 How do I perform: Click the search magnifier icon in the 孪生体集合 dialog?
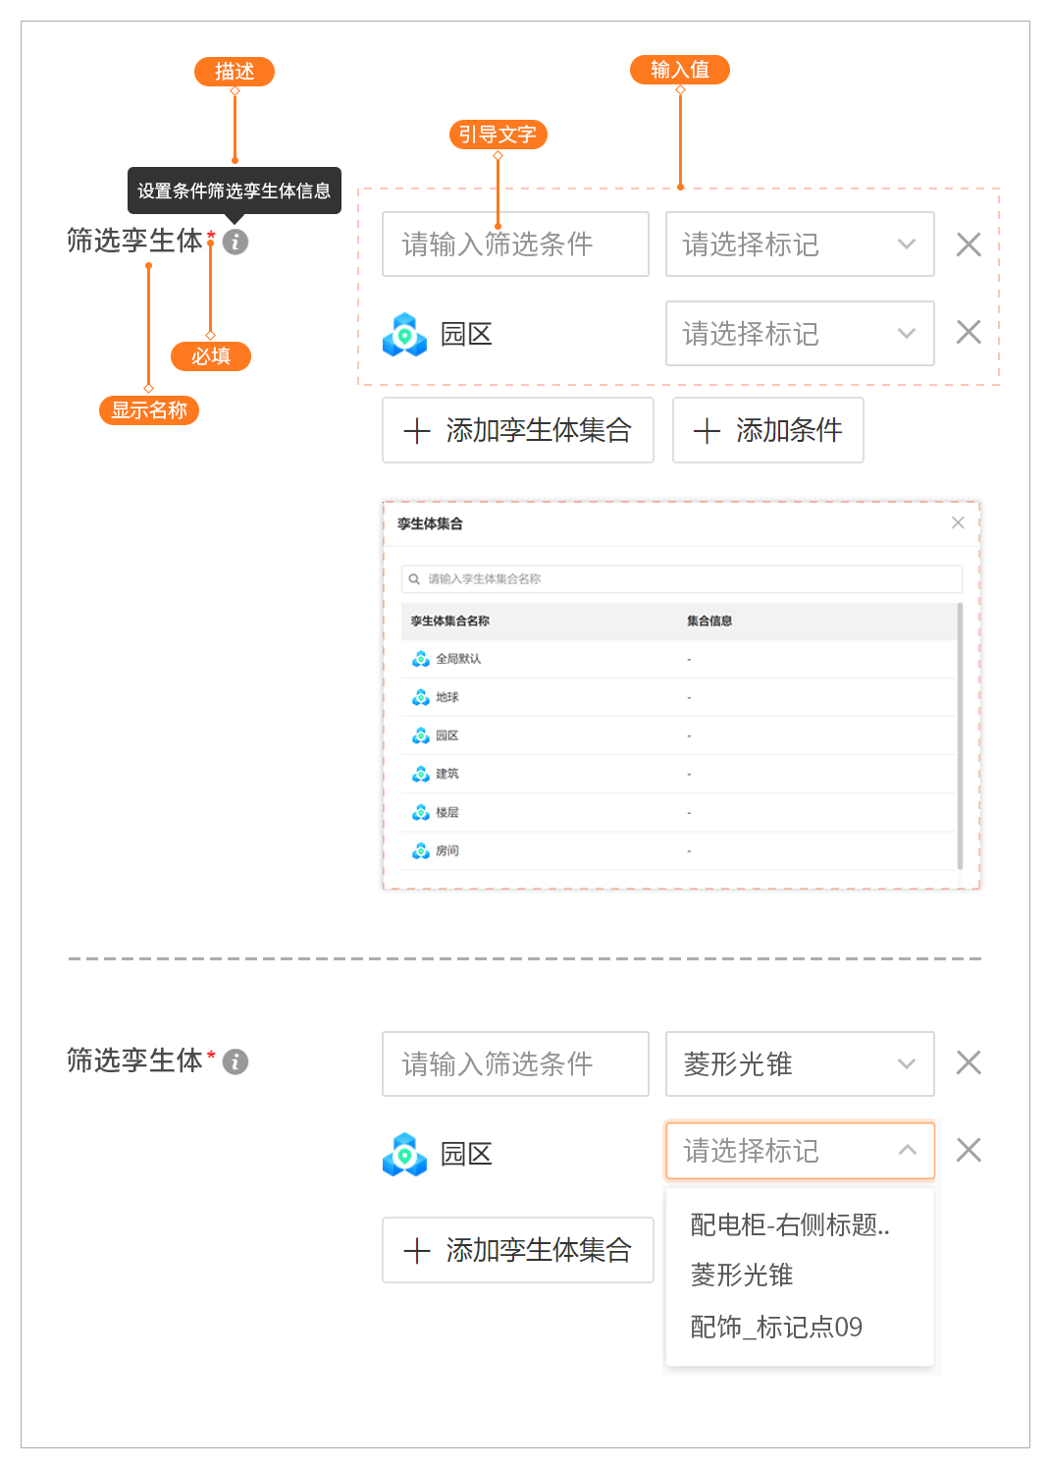coord(414,579)
